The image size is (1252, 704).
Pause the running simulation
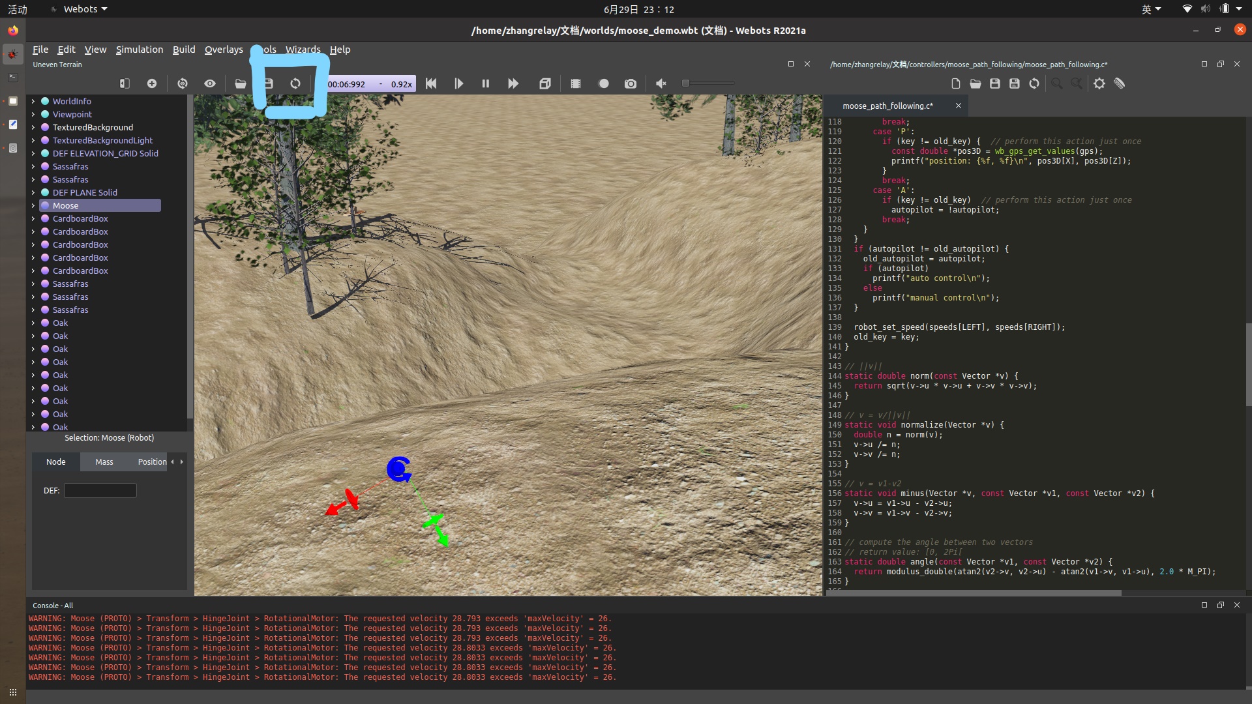click(x=486, y=83)
